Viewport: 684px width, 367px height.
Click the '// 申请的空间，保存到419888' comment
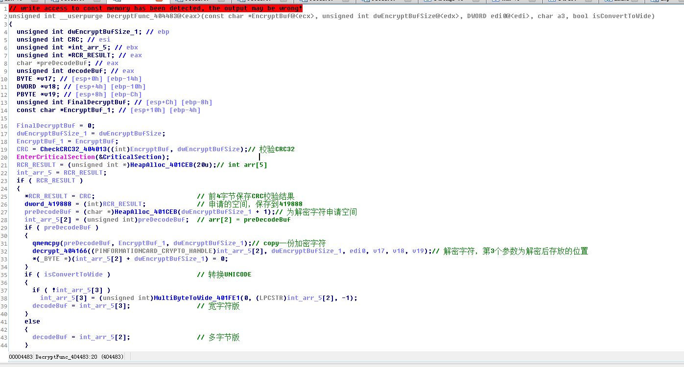[x=250, y=204]
